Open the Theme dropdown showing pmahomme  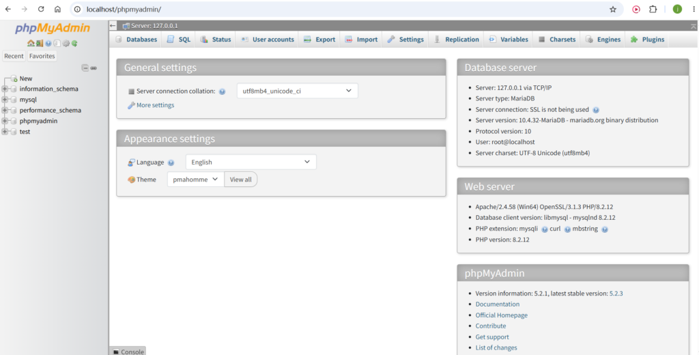click(x=196, y=180)
